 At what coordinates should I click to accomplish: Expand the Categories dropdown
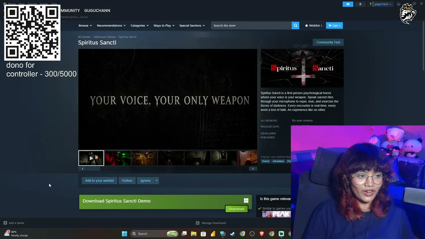139,26
